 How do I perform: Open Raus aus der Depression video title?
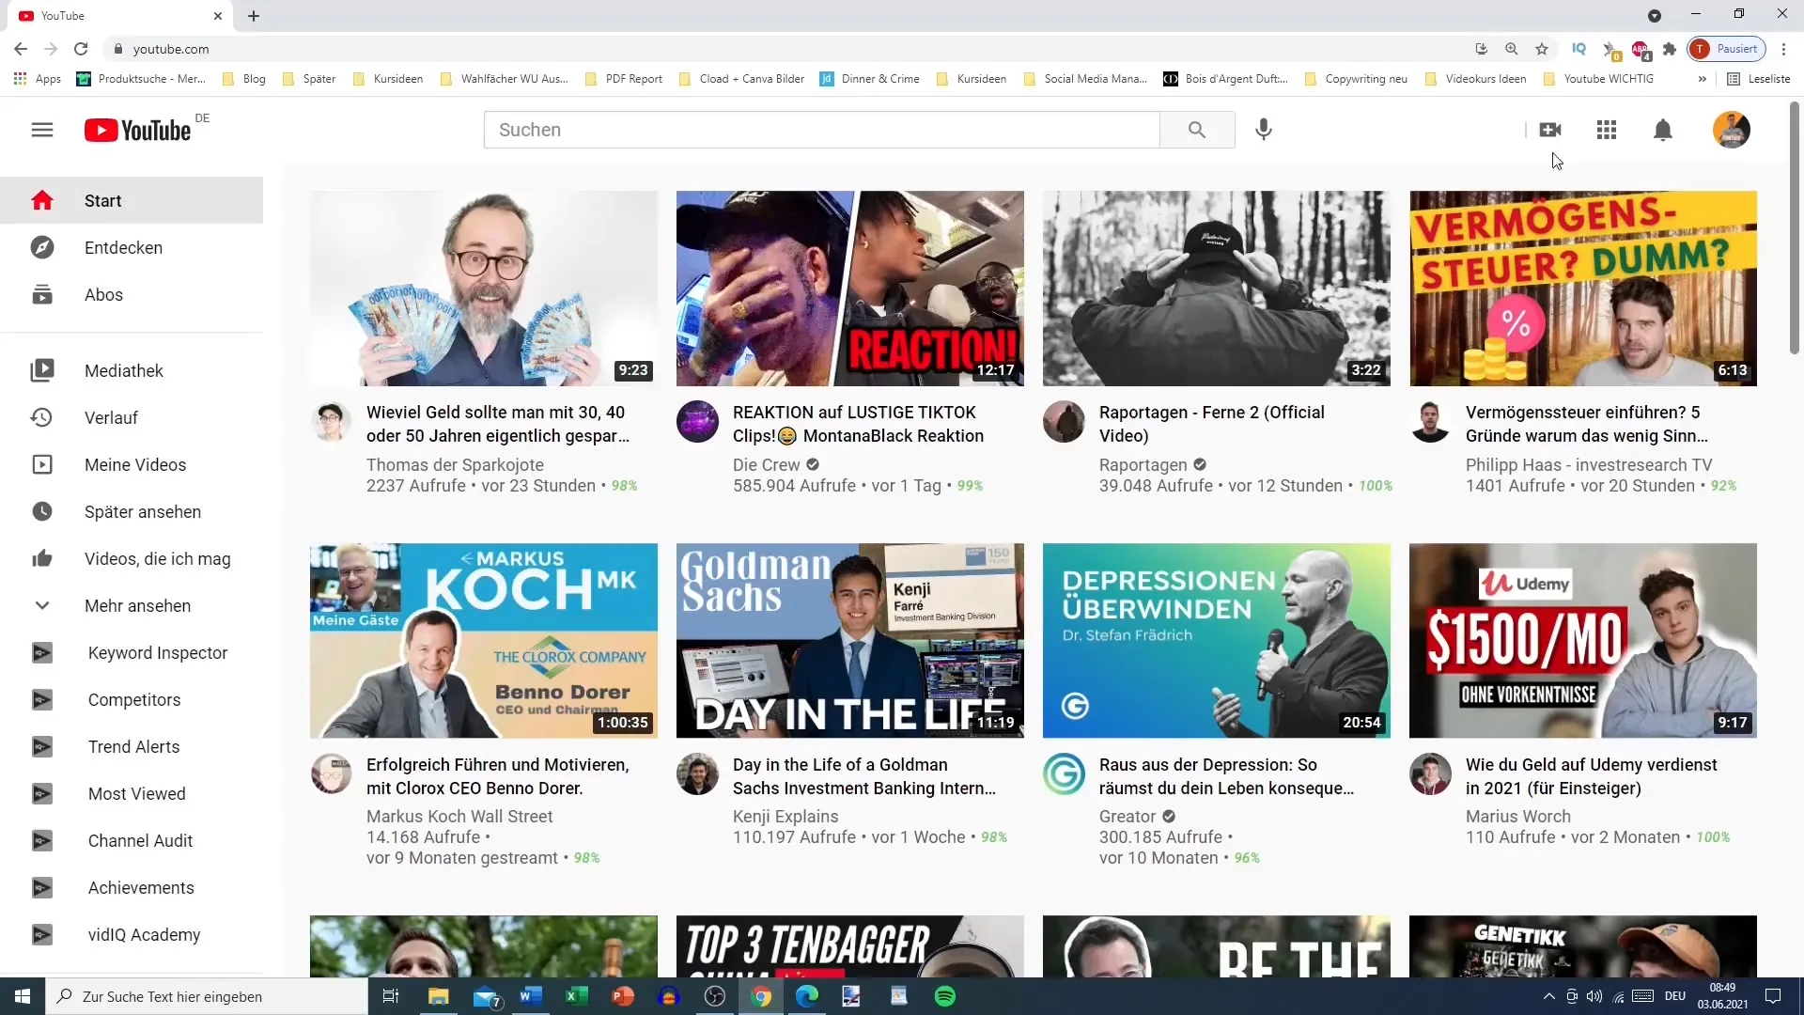click(1226, 776)
